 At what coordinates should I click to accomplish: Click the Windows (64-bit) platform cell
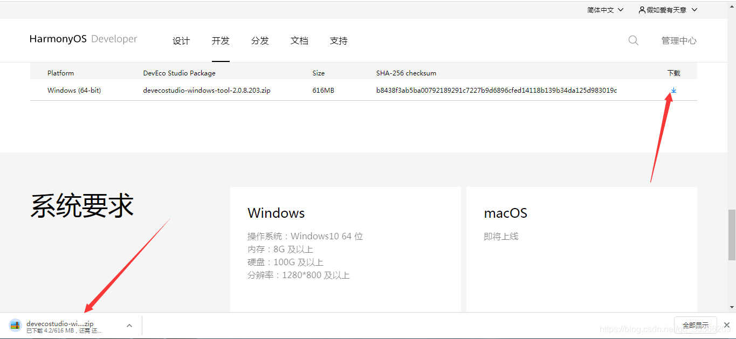(x=74, y=90)
